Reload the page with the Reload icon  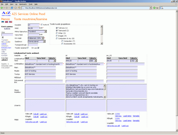12,8
